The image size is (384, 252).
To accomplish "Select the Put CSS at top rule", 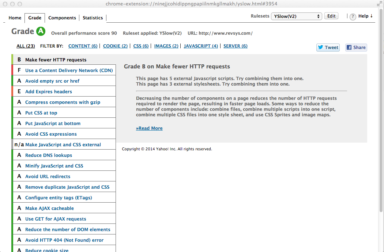I will [x=41, y=112].
